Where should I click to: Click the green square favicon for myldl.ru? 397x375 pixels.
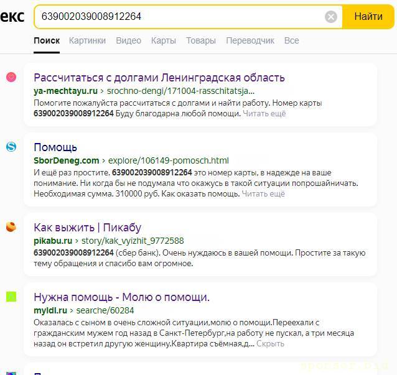(x=11, y=297)
